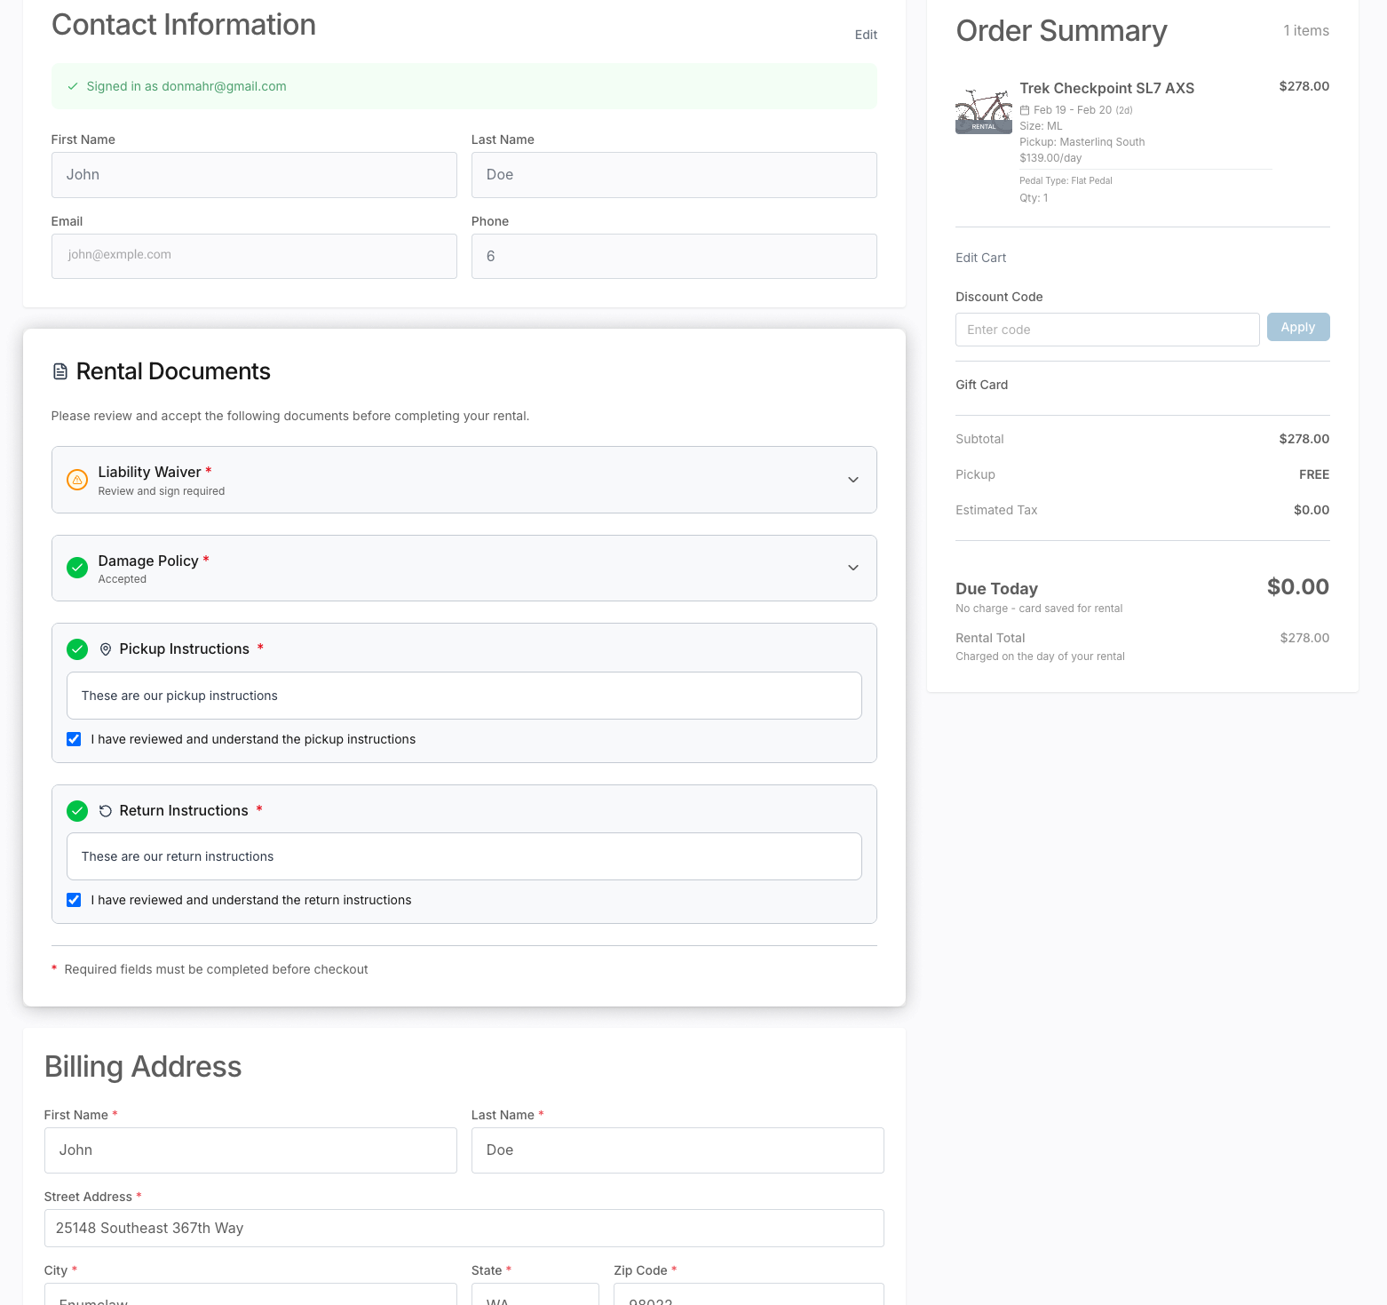Screen dimensions: 1387x1305
Task: Click the green check beside Return Instructions
Action: [x=77, y=811]
